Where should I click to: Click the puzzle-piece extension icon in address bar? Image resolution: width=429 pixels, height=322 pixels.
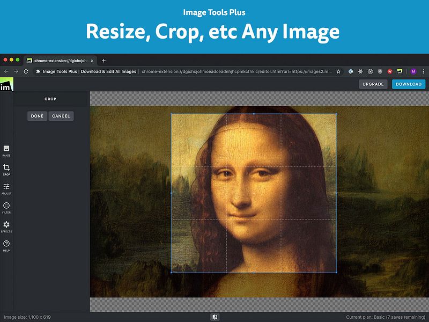38,71
